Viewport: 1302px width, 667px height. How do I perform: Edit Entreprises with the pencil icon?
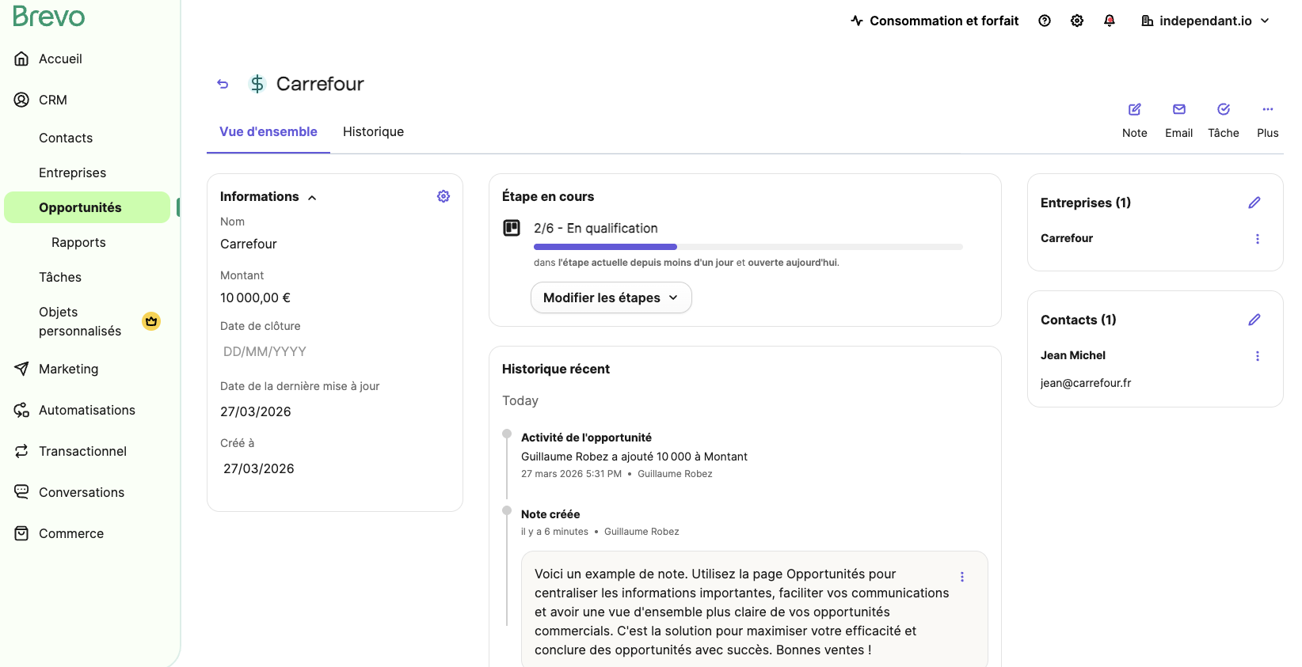[1254, 203]
